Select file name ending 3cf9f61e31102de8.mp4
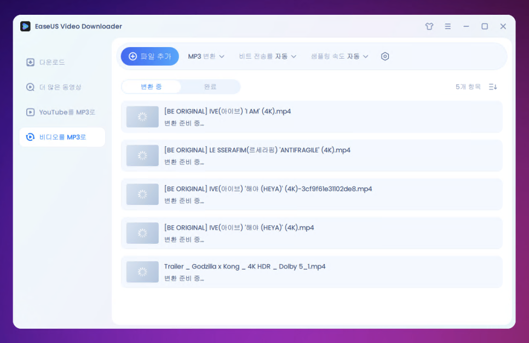Image resolution: width=529 pixels, height=343 pixels. pos(268,189)
